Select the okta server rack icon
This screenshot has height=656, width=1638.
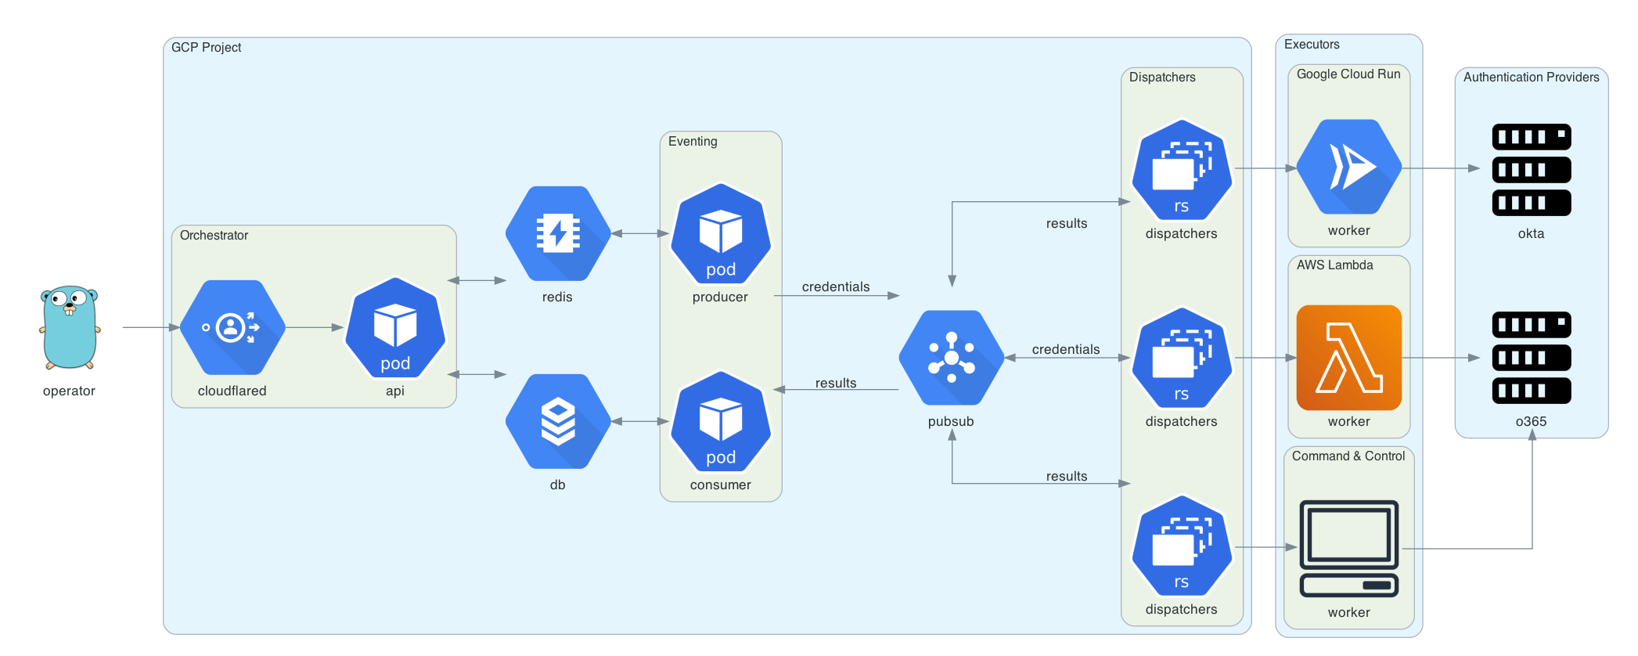[1531, 170]
